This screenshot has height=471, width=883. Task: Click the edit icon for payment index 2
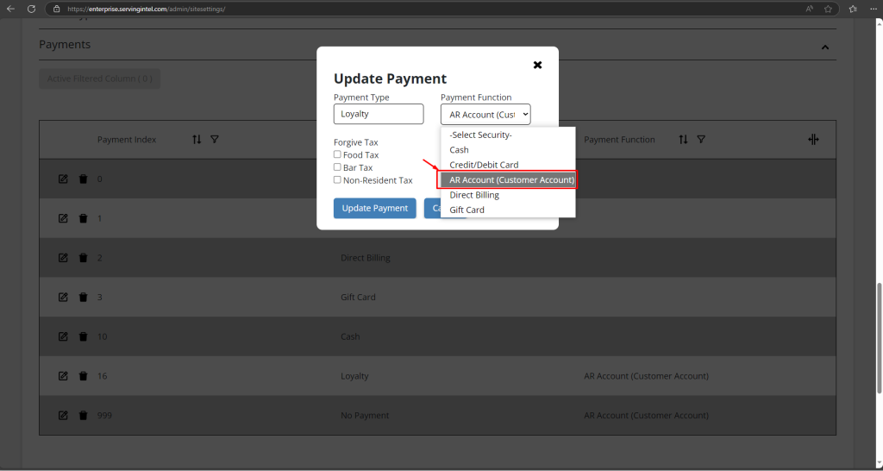[x=63, y=257]
